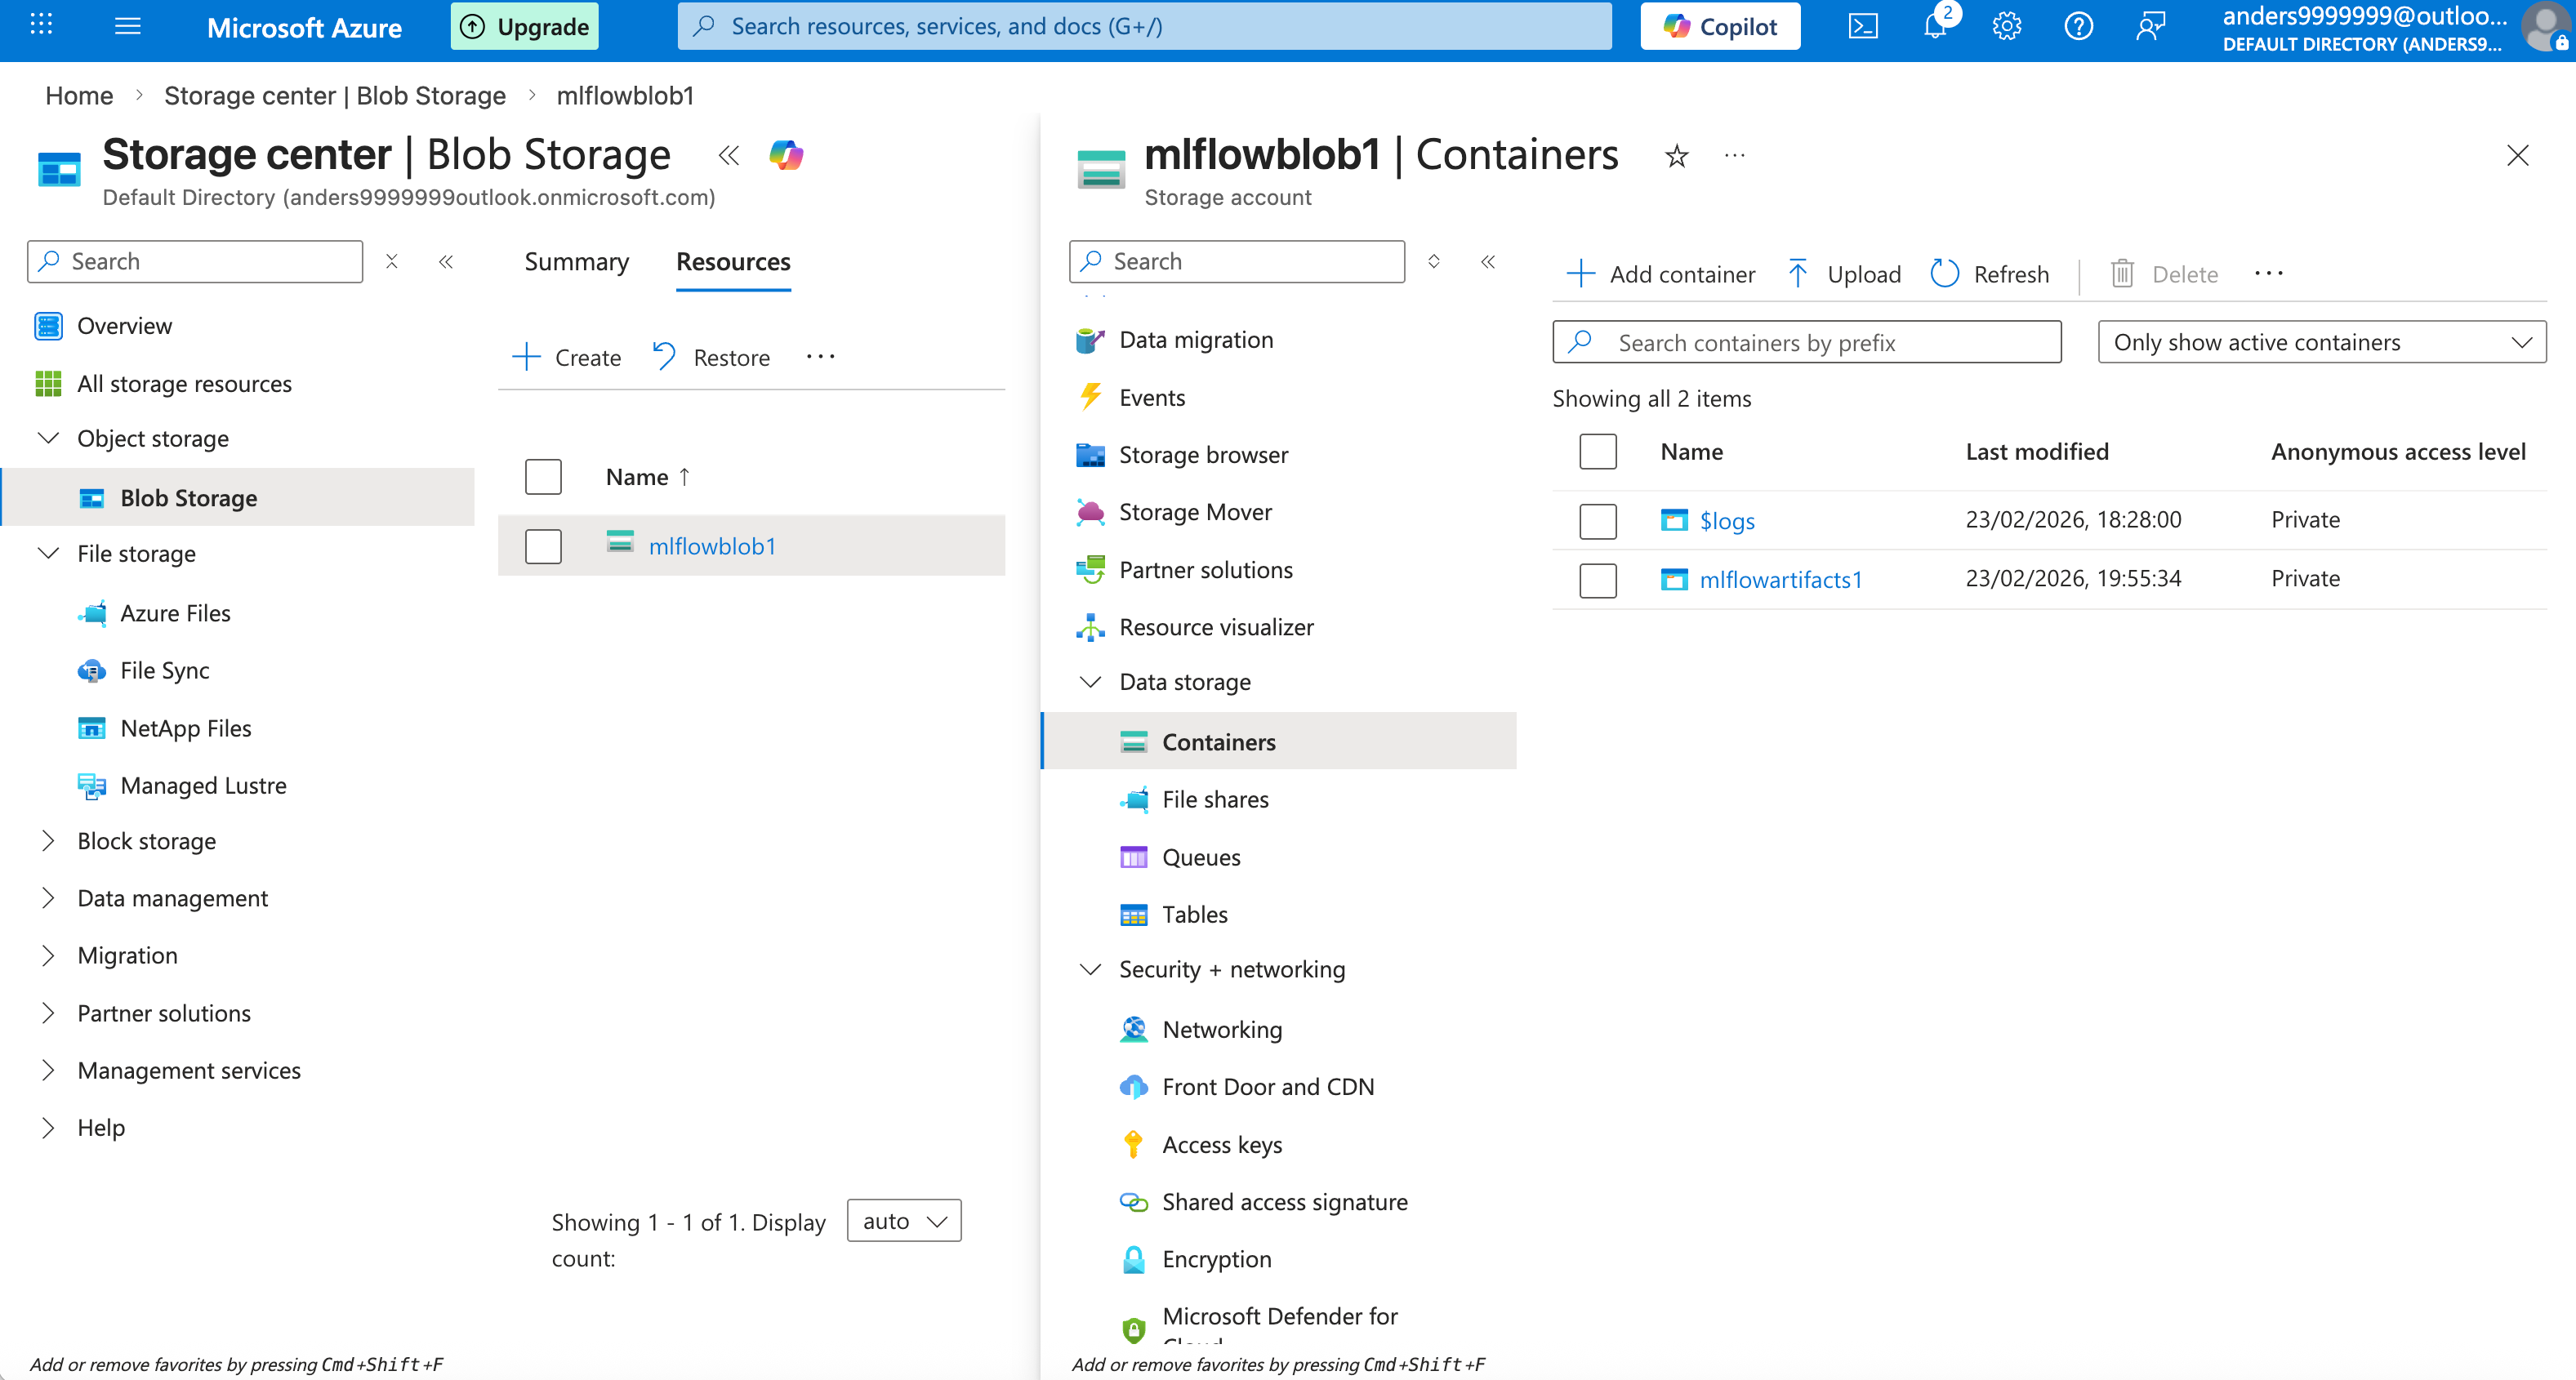Check the checkbox for $logs container
The height and width of the screenshot is (1380, 2576).
click(1598, 520)
